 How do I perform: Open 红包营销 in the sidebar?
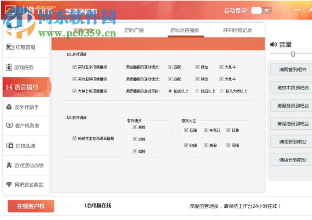pyautogui.click(x=26, y=47)
